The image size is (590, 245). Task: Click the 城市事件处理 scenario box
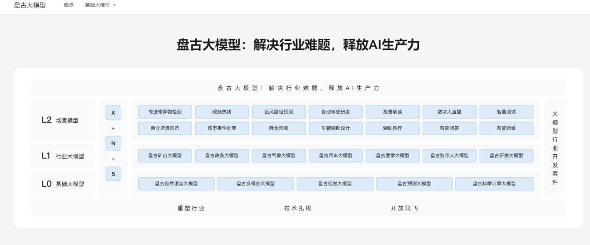click(x=222, y=129)
